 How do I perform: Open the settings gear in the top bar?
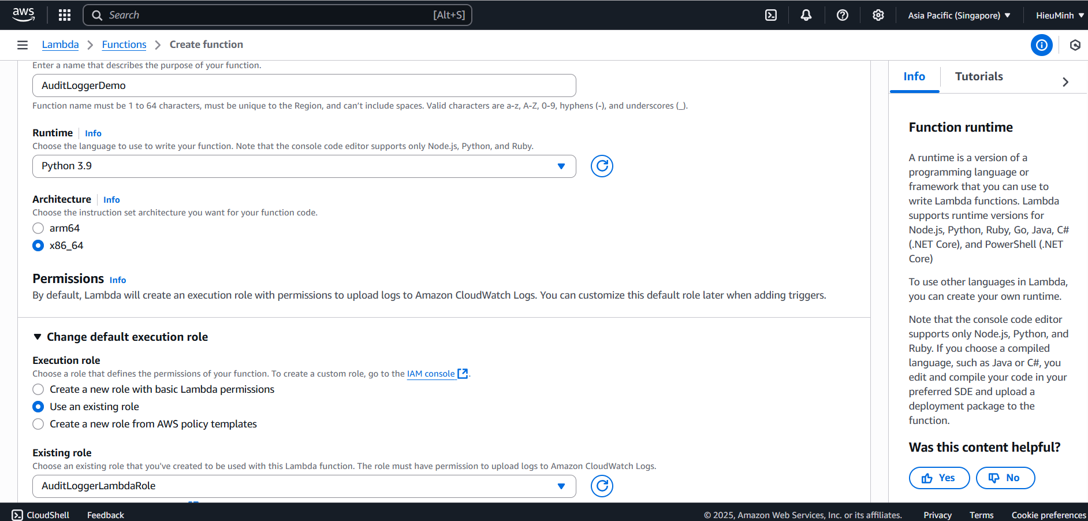pyautogui.click(x=878, y=15)
